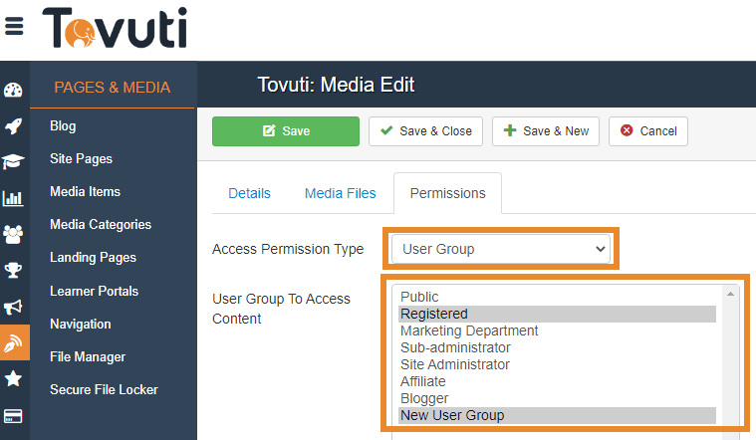
Task: Click the star sidebar icon
Action: (13, 378)
